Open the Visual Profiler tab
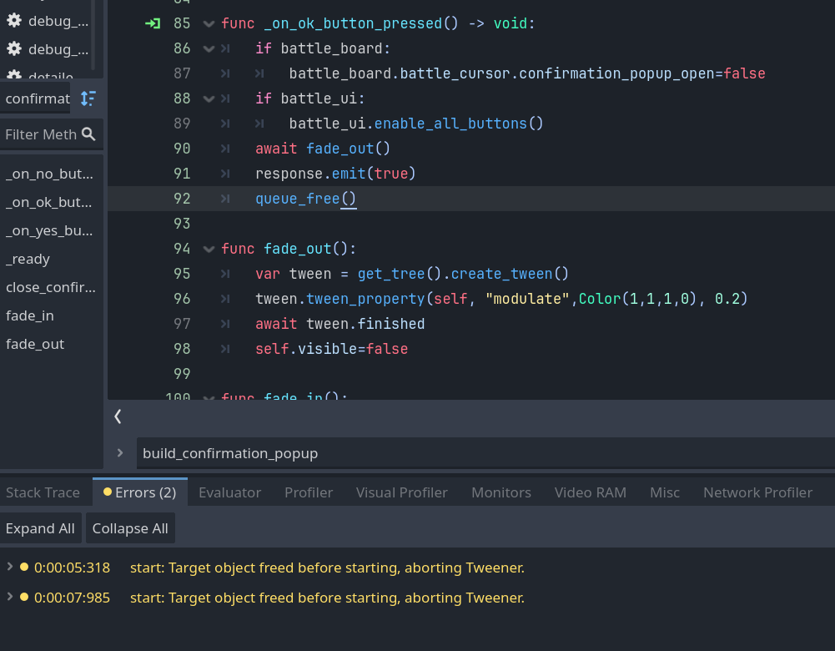The height and width of the screenshot is (651, 835). [401, 492]
